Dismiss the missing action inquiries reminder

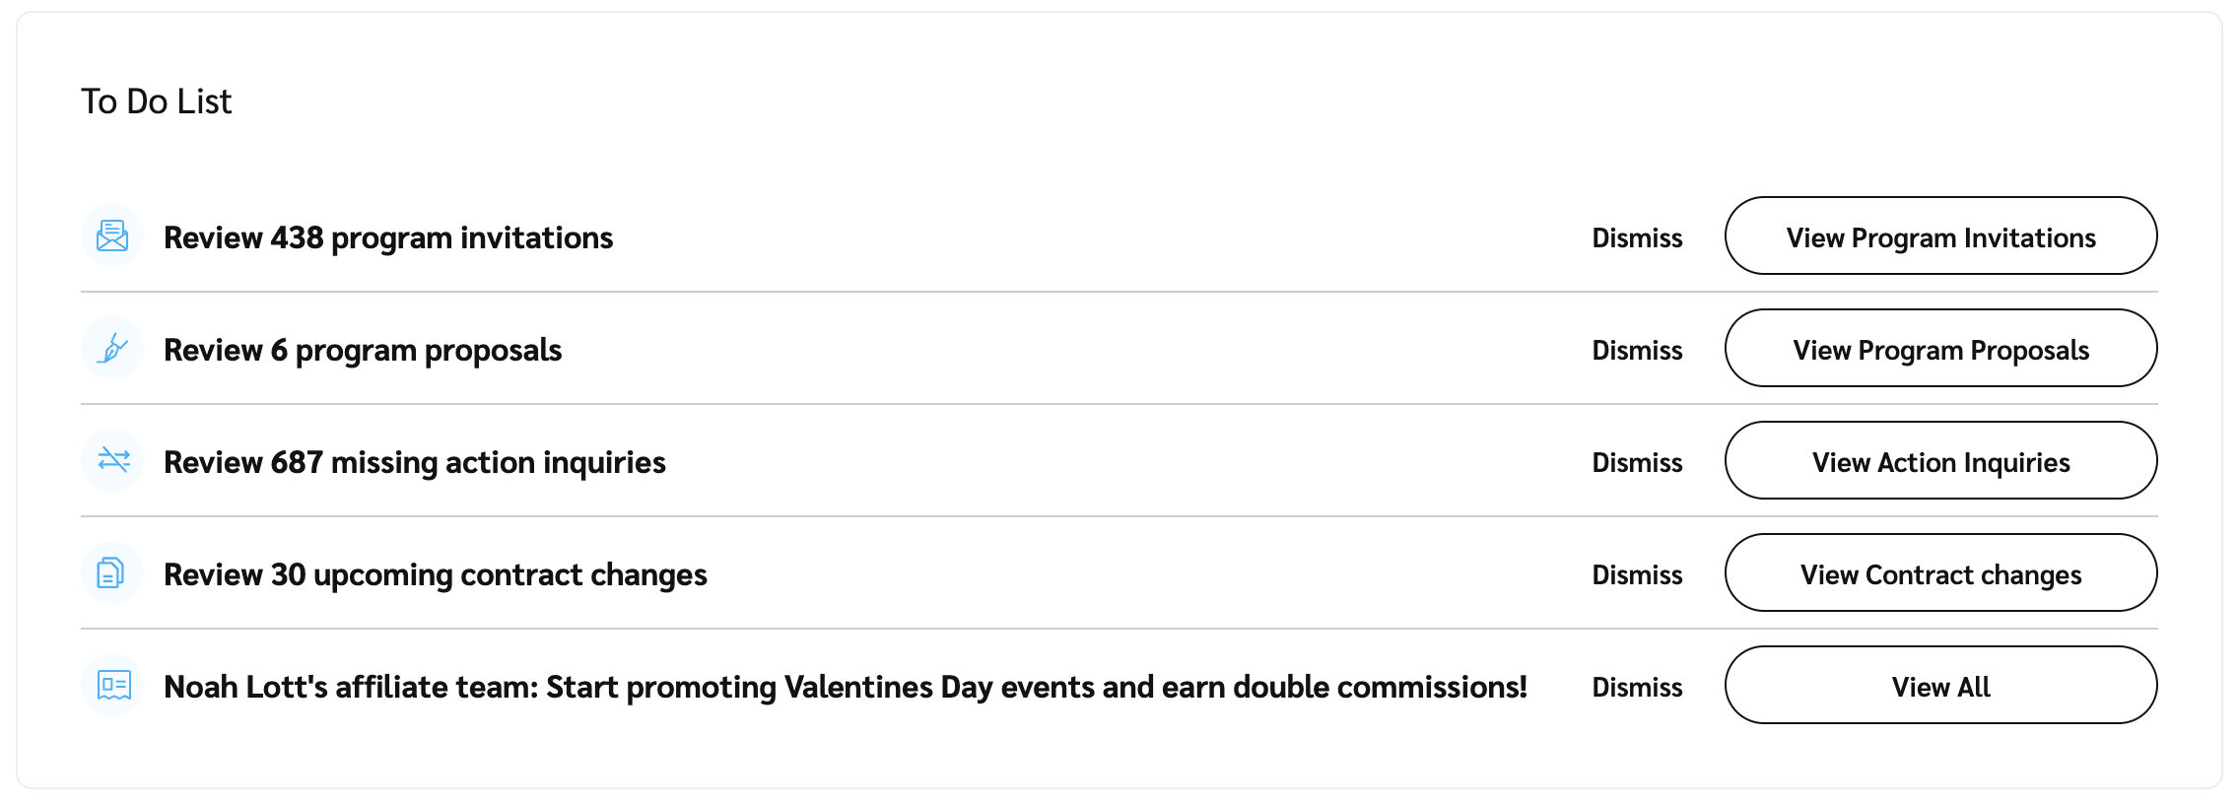coord(1637,463)
